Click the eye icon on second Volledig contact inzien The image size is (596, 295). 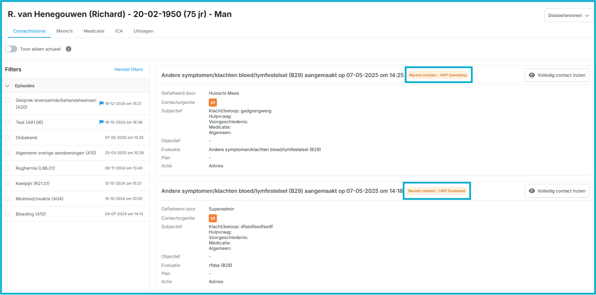pyautogui.click(x=532, y=191)
